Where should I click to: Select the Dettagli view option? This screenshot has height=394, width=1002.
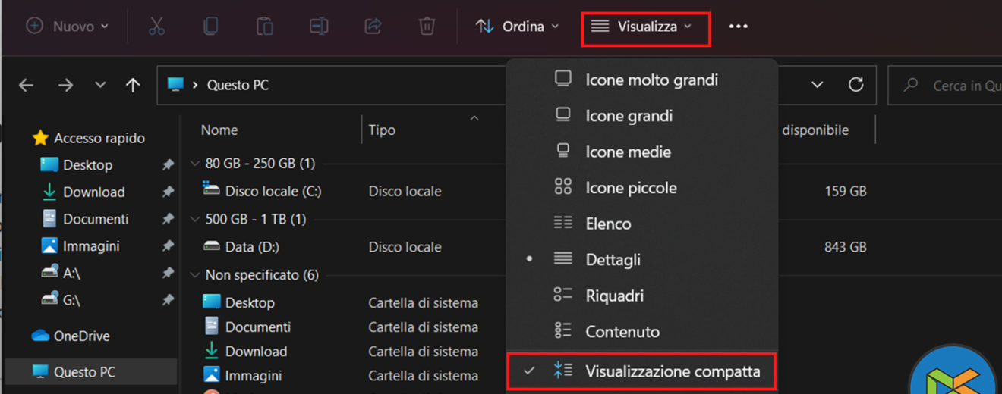[613, 260]
